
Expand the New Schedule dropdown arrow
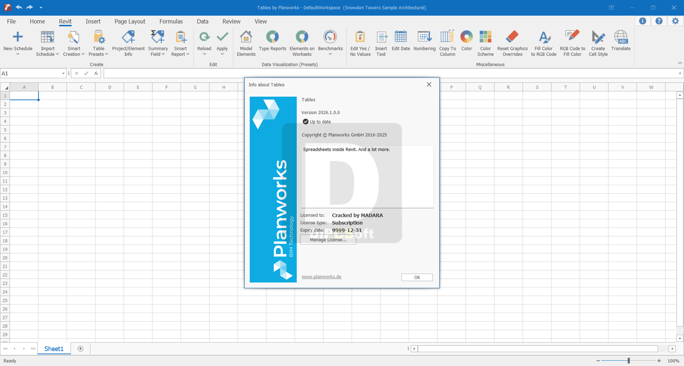coord(18,54)
